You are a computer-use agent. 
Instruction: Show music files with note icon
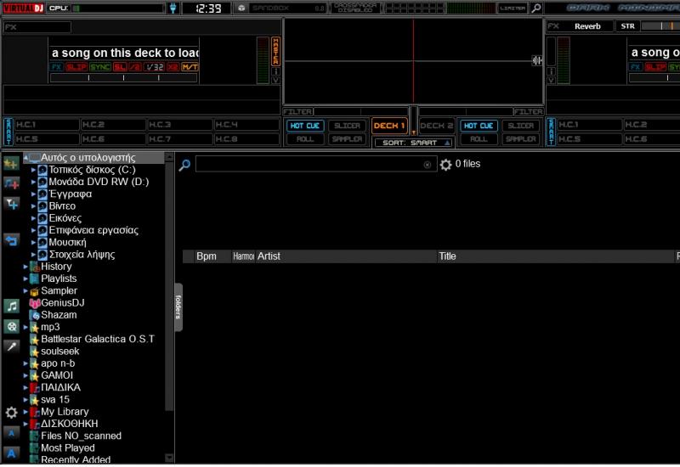(11, 307)
